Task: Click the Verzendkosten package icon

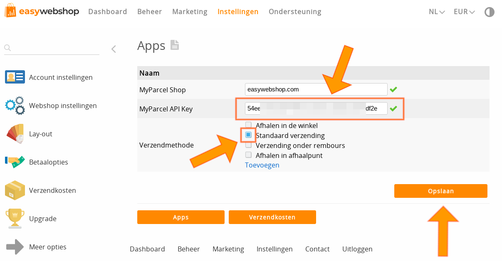Action: pyautogui.click(x=15, y=190)
